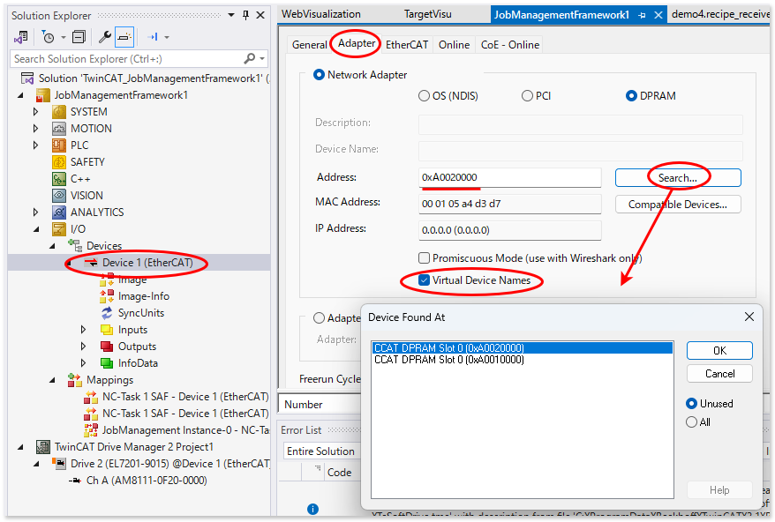This screenshot has width=775, height=522.
Task: Click the Collapse All toolbar icon
Action: 79,37
